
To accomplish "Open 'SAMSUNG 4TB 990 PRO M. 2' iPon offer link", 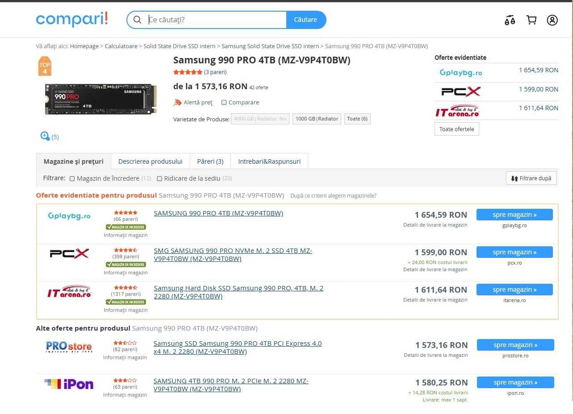I will tap(231, 385).
